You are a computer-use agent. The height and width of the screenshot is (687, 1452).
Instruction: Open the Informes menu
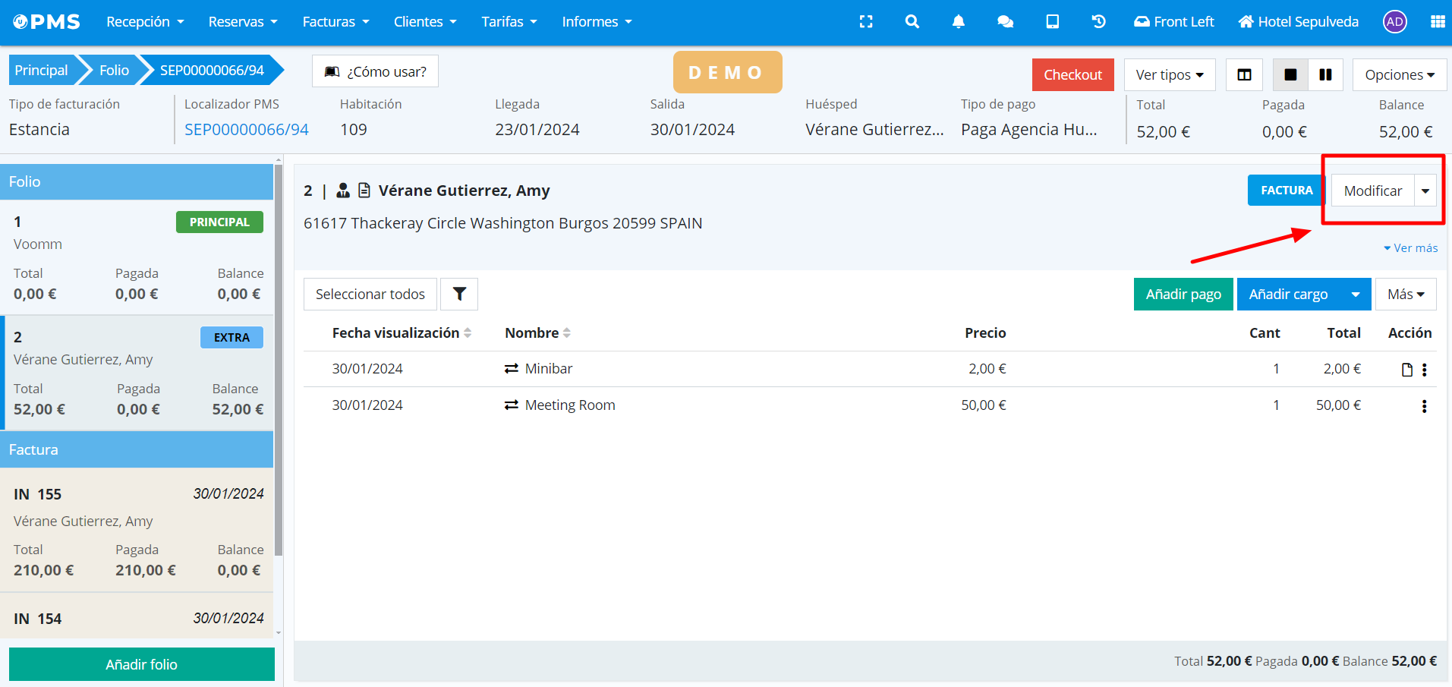pos(597,22)
